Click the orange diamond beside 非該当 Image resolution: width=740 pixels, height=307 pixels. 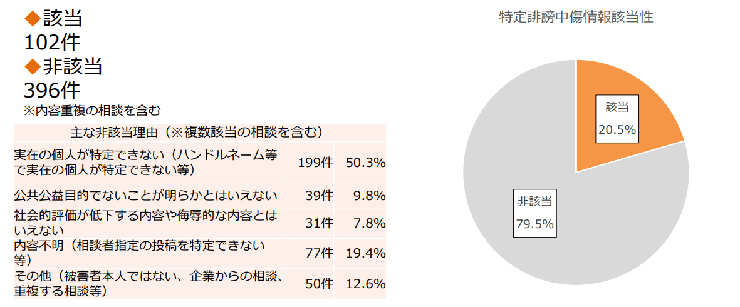pyautogui.click(x=33, y=67)
